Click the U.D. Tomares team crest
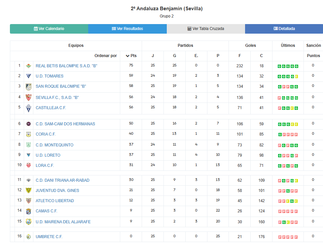Image resolution: width=323 pixels, height=246 pixels. [x=28, y=76]
